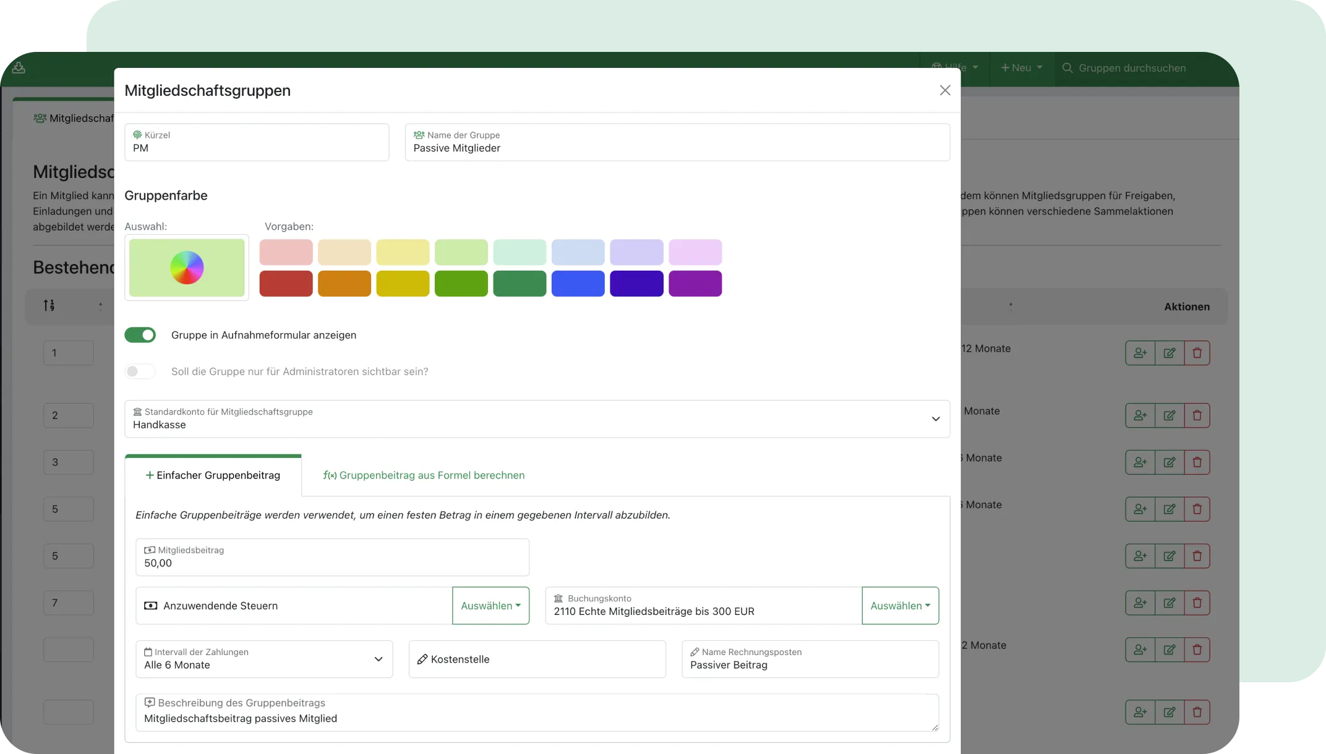Delete the group in row 3
The height and width of the screenshot is (754, 1326).
tap(1197, 462)
